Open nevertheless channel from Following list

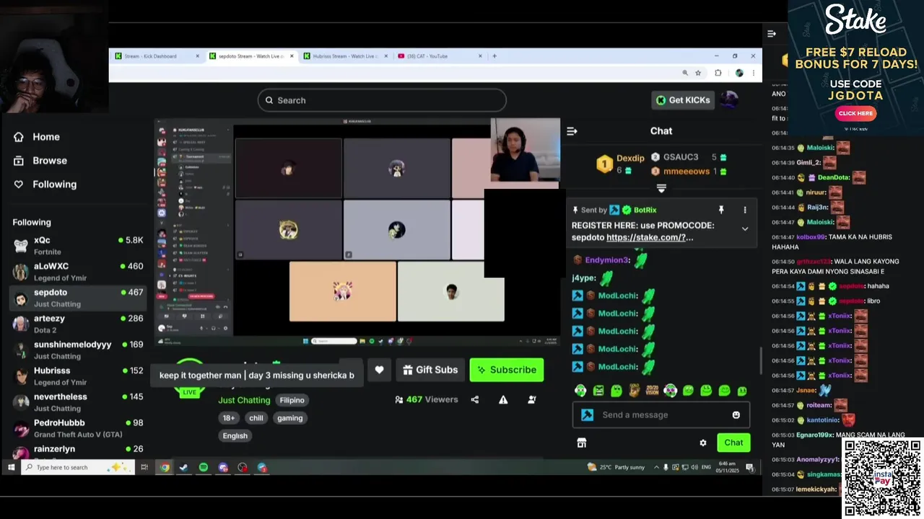tap(78, 402)
